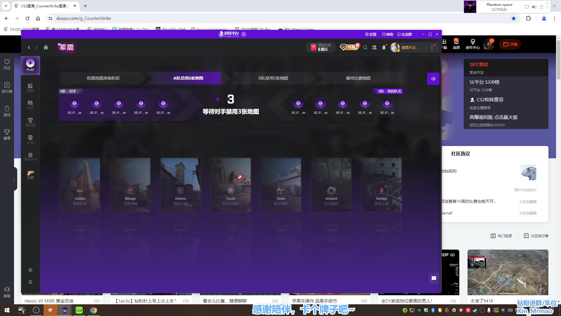561x316 pixels.
Task: Expand the Douyu left sidebar arrow
Action: 14,180
